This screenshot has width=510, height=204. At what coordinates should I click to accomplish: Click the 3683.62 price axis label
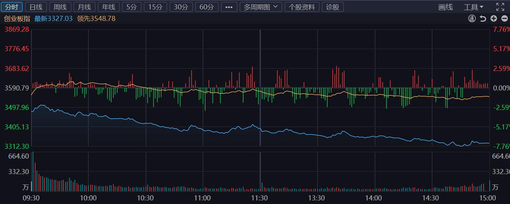click(17, 68)
